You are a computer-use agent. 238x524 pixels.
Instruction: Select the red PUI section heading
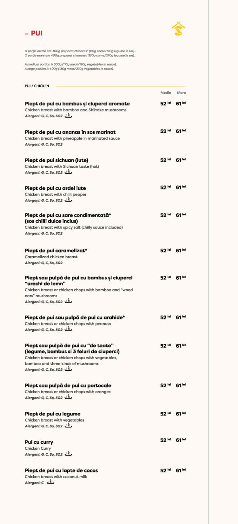pos(34,34)
